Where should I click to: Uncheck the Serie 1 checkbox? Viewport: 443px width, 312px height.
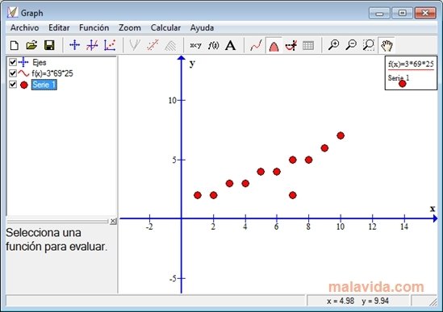13,84
